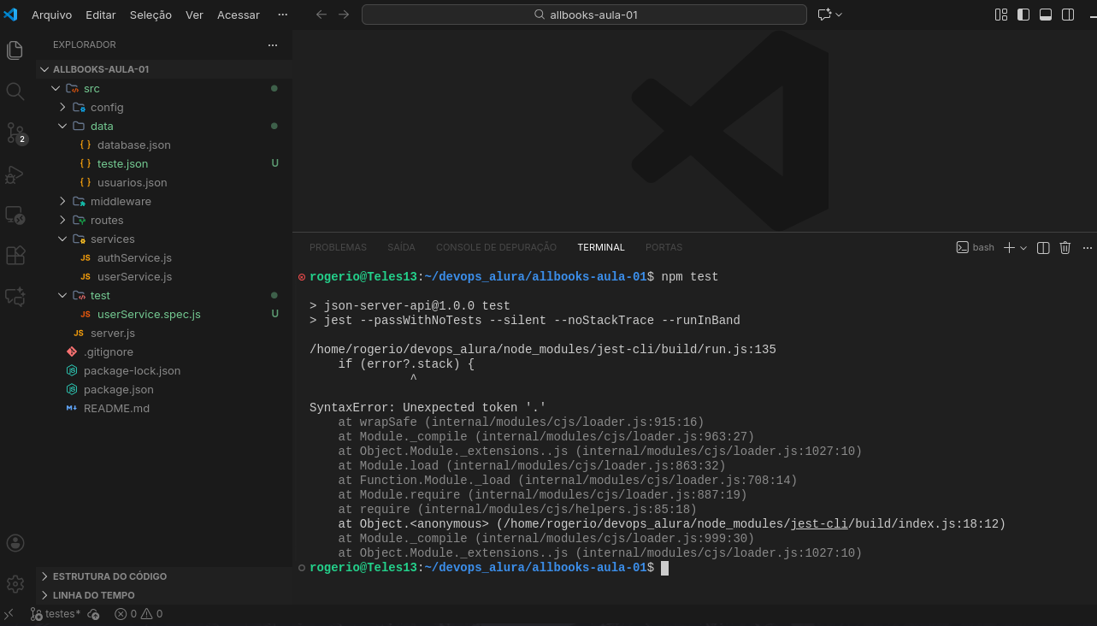This screenshot has height=626, width=1097.
Task: Open package.json file
Action: point(164,389)
